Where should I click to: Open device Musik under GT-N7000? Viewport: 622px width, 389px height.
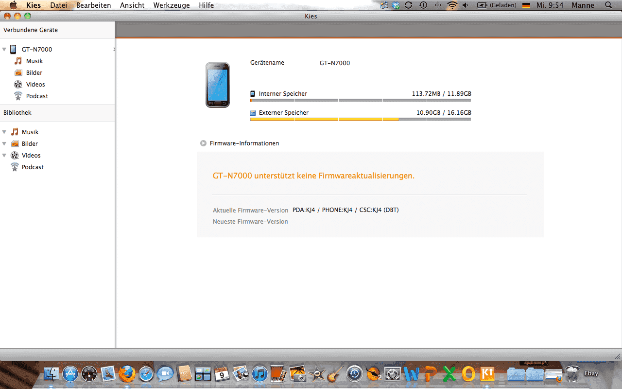click(35, 61)
